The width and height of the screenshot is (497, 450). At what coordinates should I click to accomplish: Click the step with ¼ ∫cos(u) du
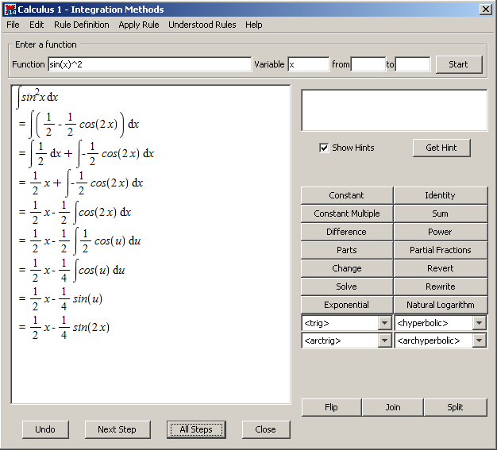pyautogui.click(x=71, y=271)
